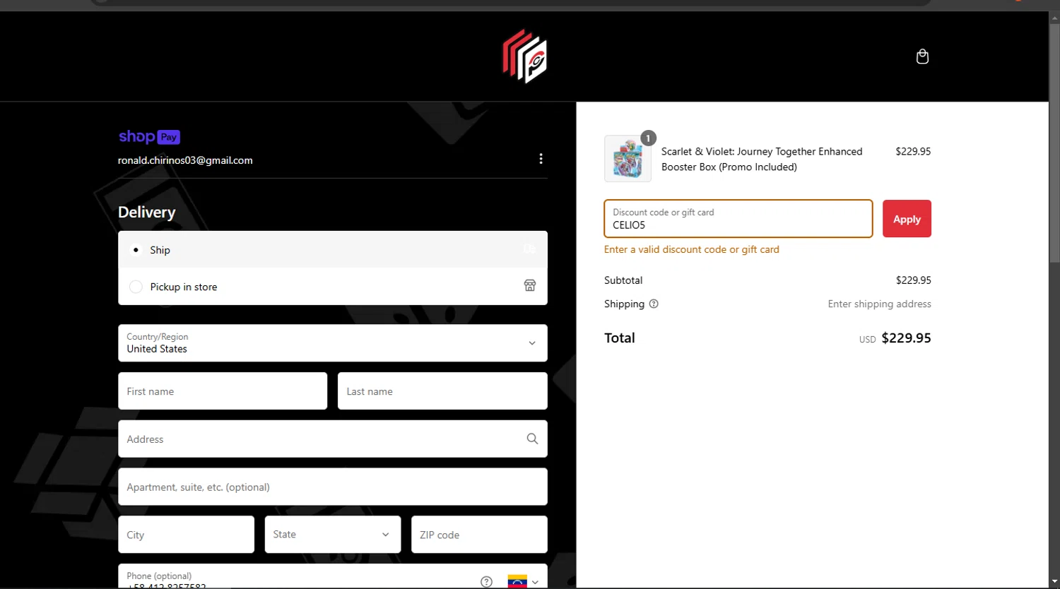Image resolution: width=1060 pixels, height=589 pixels.
Task: Open the State dropdown
Action: (x=333, y=534)
